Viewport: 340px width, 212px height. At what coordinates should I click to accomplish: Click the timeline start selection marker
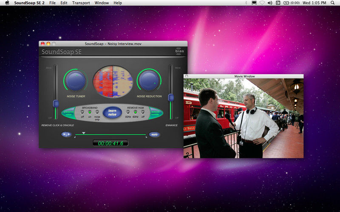click(x=75, y=137)
